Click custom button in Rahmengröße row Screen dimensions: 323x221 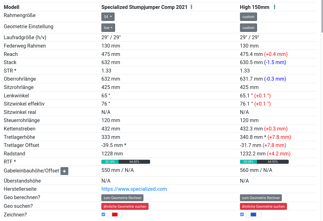248,17
